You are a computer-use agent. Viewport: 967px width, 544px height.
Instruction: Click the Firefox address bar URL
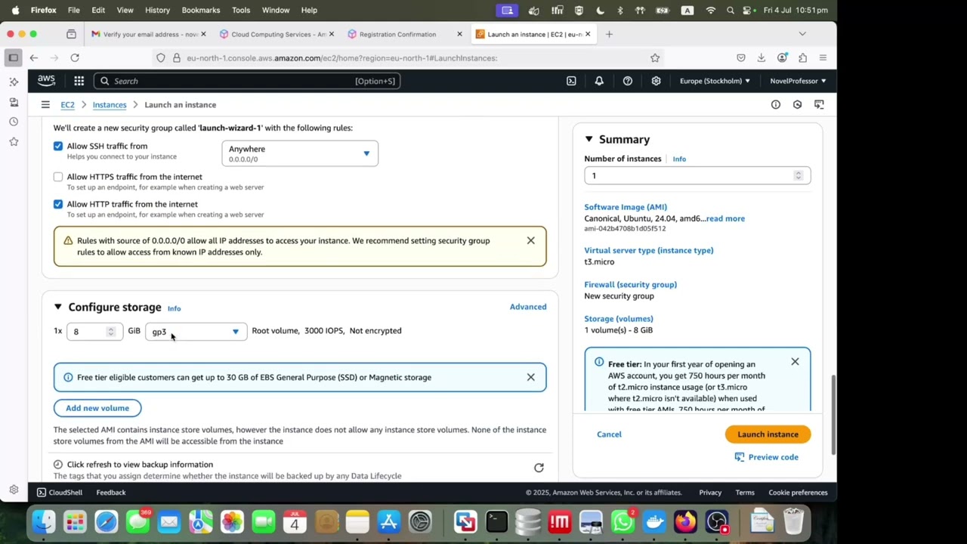341,57
